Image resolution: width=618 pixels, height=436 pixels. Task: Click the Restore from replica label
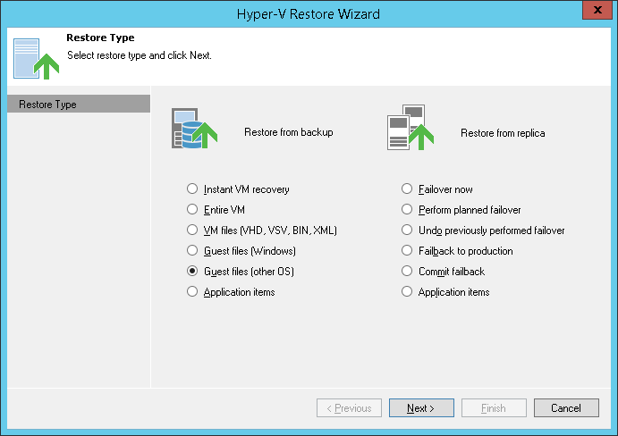pyautogui.click(x=503, y=133)
